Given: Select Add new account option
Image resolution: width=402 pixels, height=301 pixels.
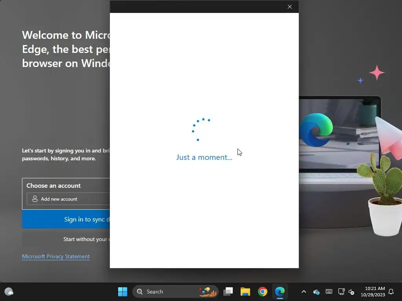Looking at the screenshot, I should (68, 199).
